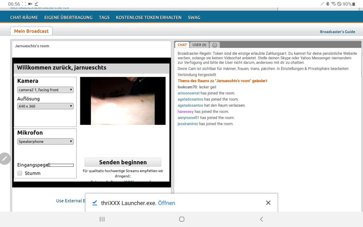
Task: Open the Auflösung resolution dropdown
Action: (45, 106)
